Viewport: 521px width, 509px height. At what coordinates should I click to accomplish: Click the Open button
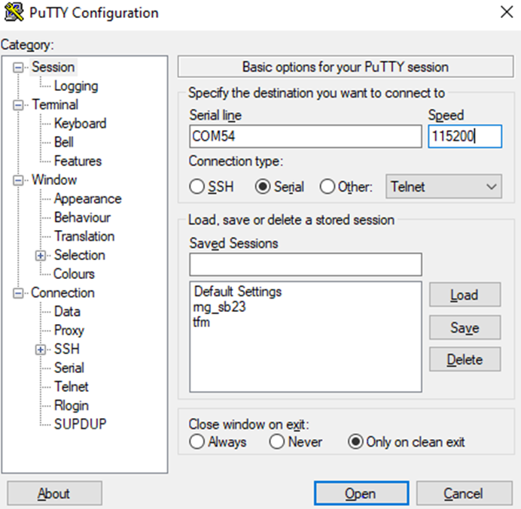coord(361,493)
